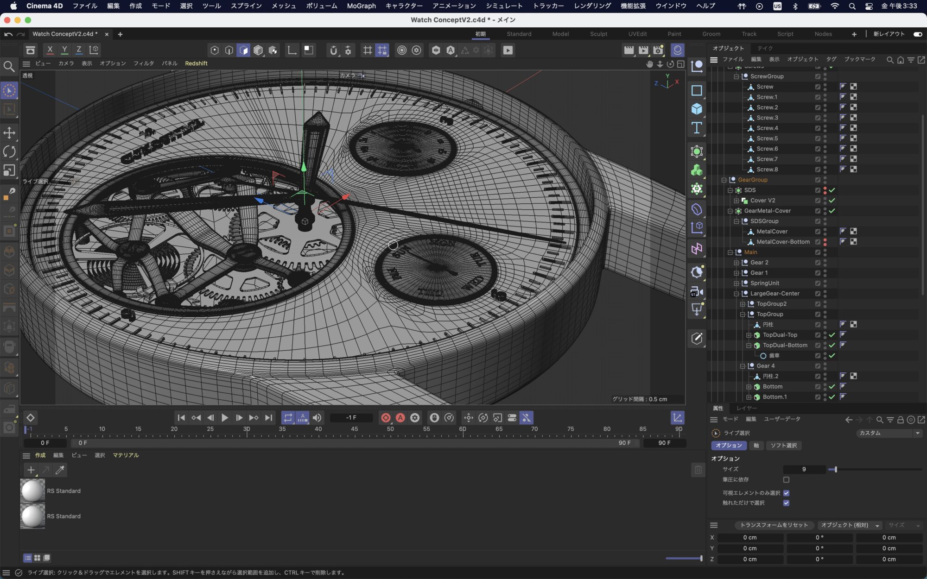Open the MoGraph menu
Screen dimensions: 927x579
pos(361,6)
